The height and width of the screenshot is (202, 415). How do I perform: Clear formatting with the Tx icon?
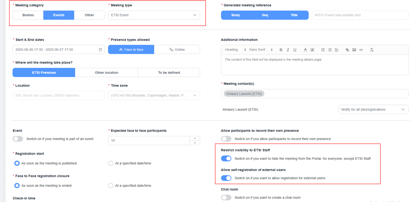click(x=371, y=50)
